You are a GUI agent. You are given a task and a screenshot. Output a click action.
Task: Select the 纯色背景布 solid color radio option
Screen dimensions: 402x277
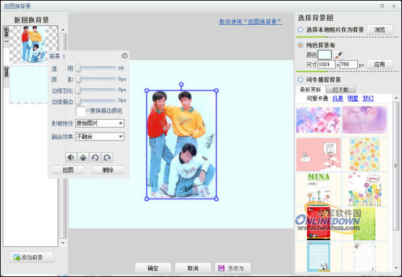pos(300,45)
